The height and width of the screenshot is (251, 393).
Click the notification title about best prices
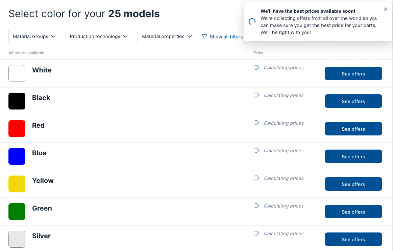point(308,11)
